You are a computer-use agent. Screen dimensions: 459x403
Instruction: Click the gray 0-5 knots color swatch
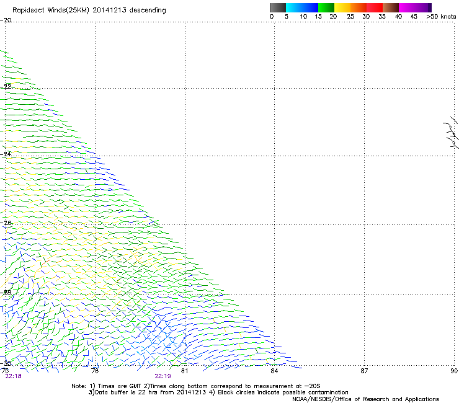[278, 7]
